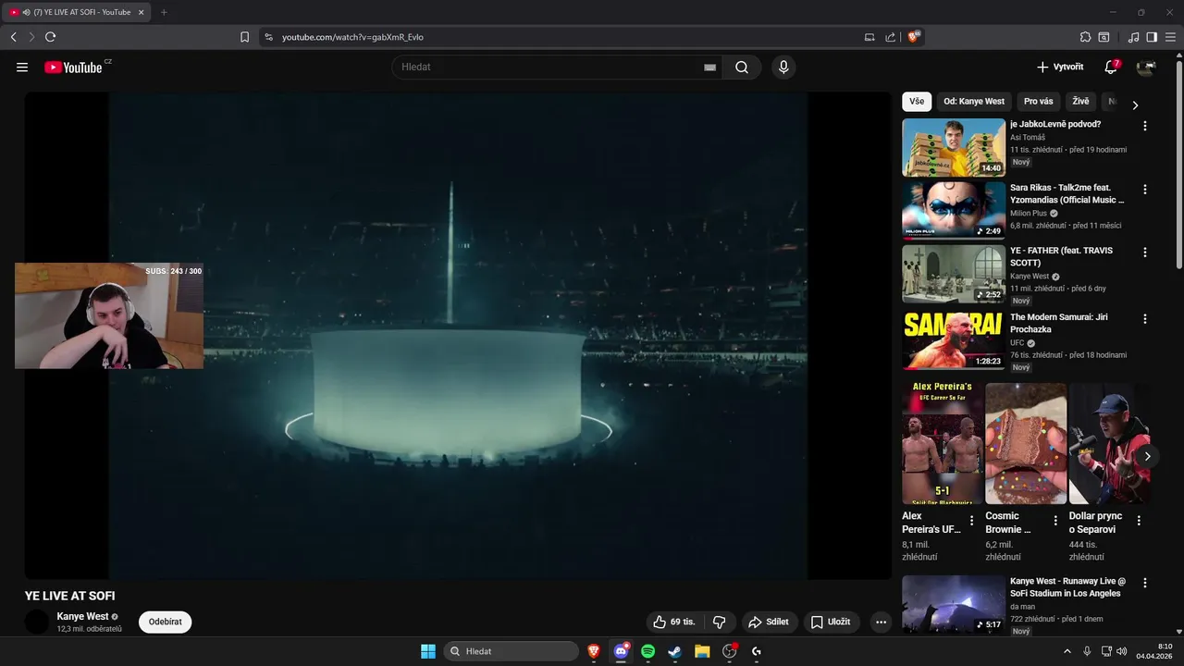Open options for je JabkoLevně podvod? video
The width and height of the screenshot is (1184, 666).
pyautogui.click(x=1145, y=126)
